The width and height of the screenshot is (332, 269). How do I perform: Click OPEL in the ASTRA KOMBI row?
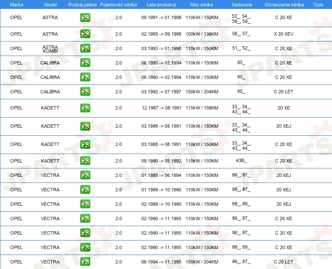pyautogui.click(x=16, y=48)
